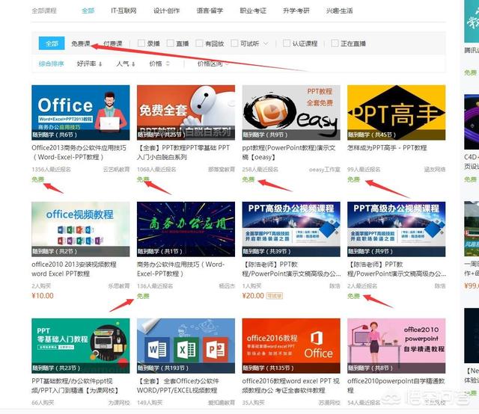
Task: Visit the 苏漫网校 provider link
Action: point(329,403)
